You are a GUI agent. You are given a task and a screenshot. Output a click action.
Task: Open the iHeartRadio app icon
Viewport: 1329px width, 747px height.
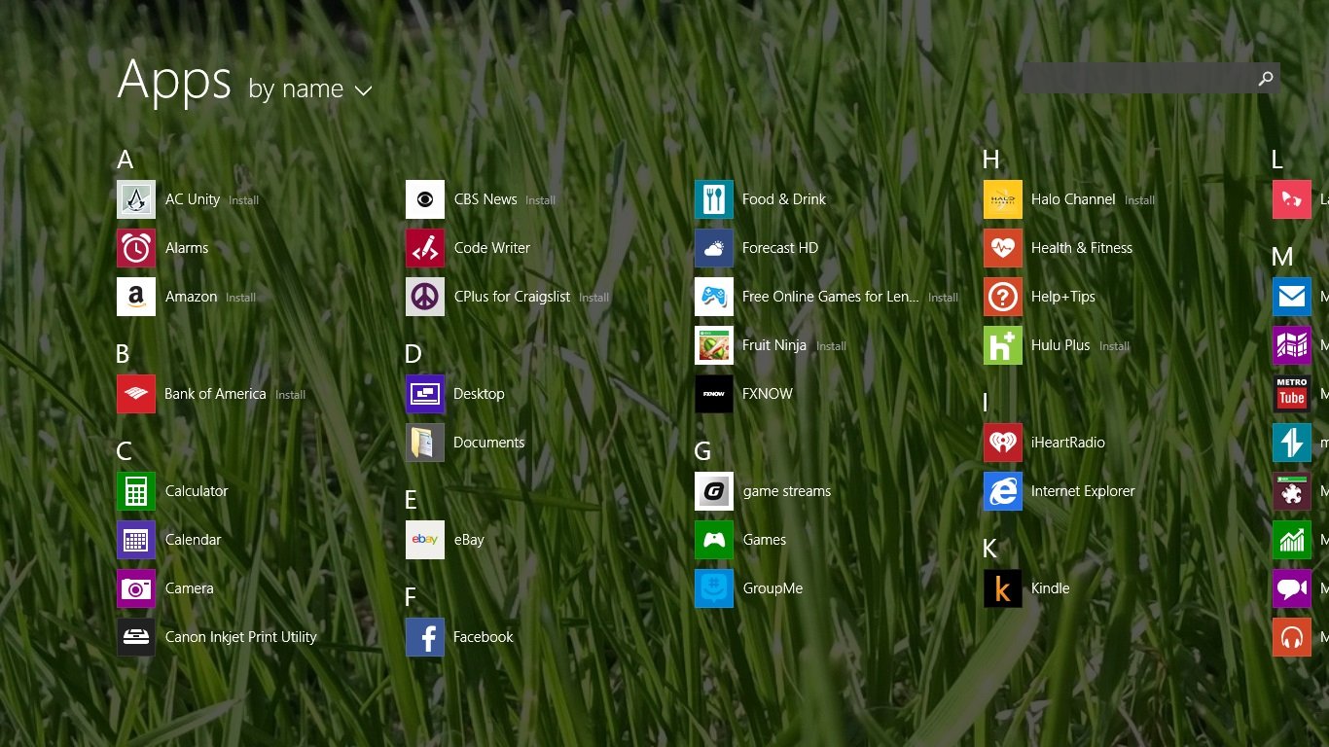pos(1003,443)
